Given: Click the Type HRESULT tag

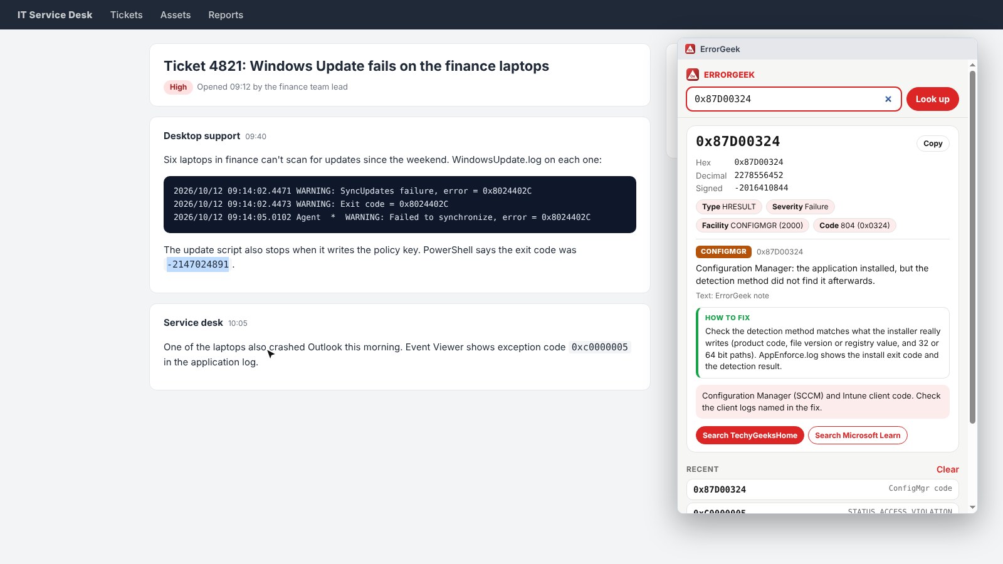Looking at the screenshot, I should coord(729,207).
